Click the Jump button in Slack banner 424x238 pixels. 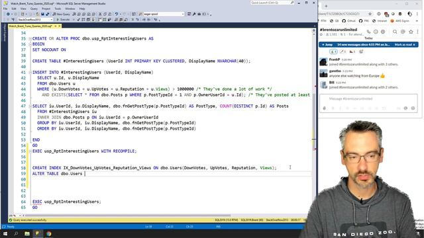pos(327,44)
